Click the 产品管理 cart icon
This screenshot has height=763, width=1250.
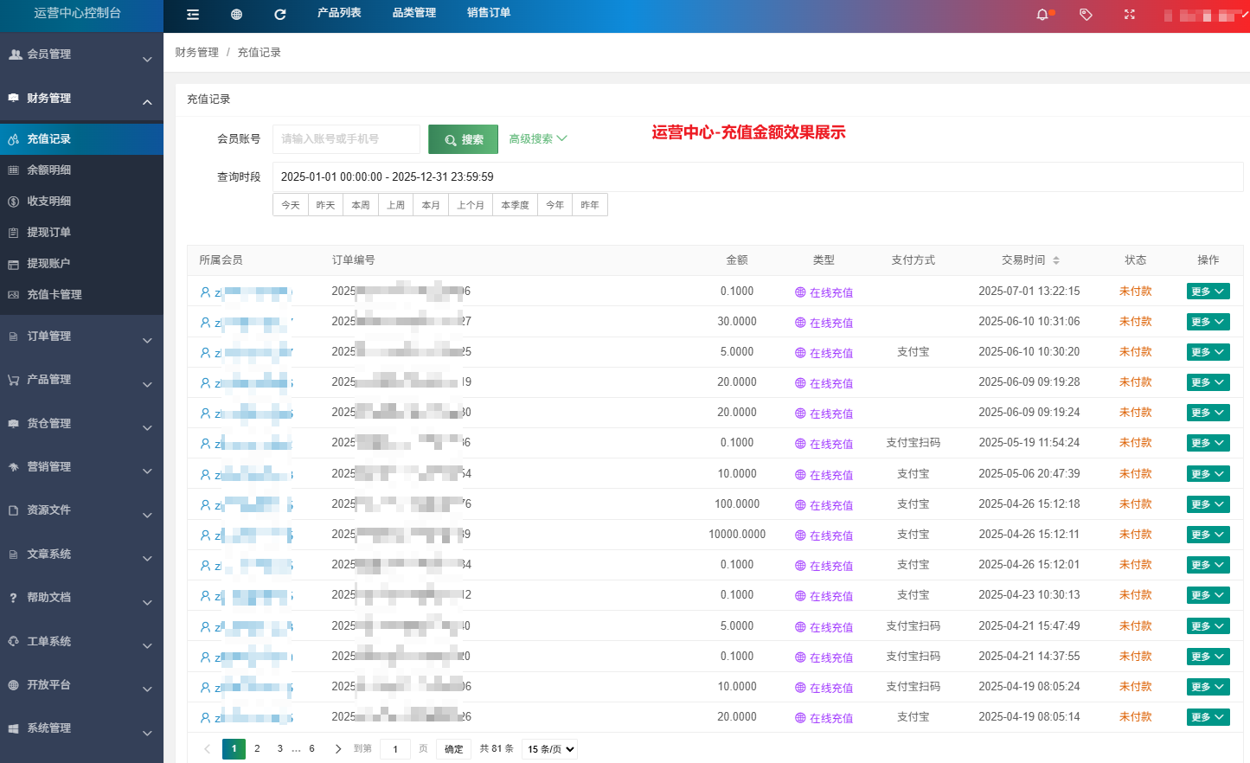13,379
